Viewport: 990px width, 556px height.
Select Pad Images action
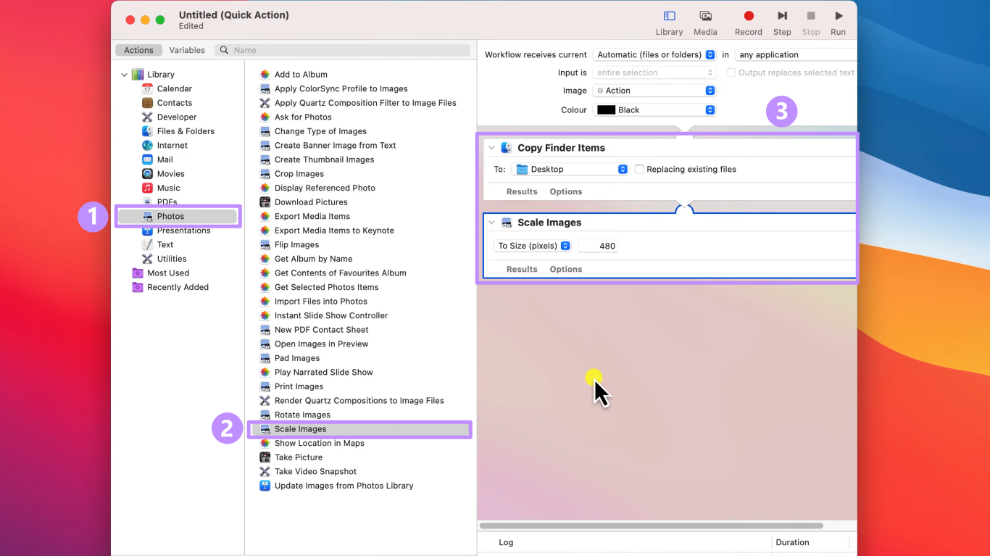[x=296, y=358]
